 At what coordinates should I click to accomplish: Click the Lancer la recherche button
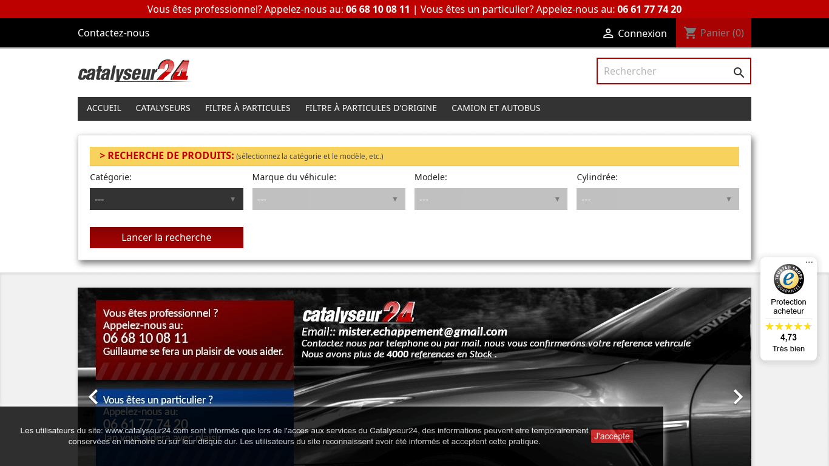coord(166,237)
